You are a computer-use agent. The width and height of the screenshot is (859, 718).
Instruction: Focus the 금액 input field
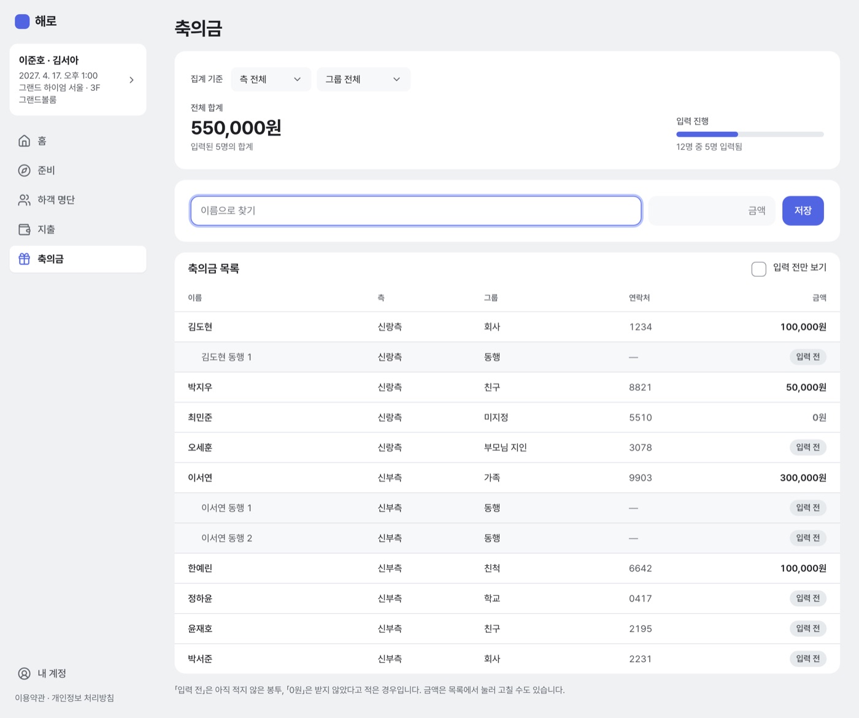(712, 210)
